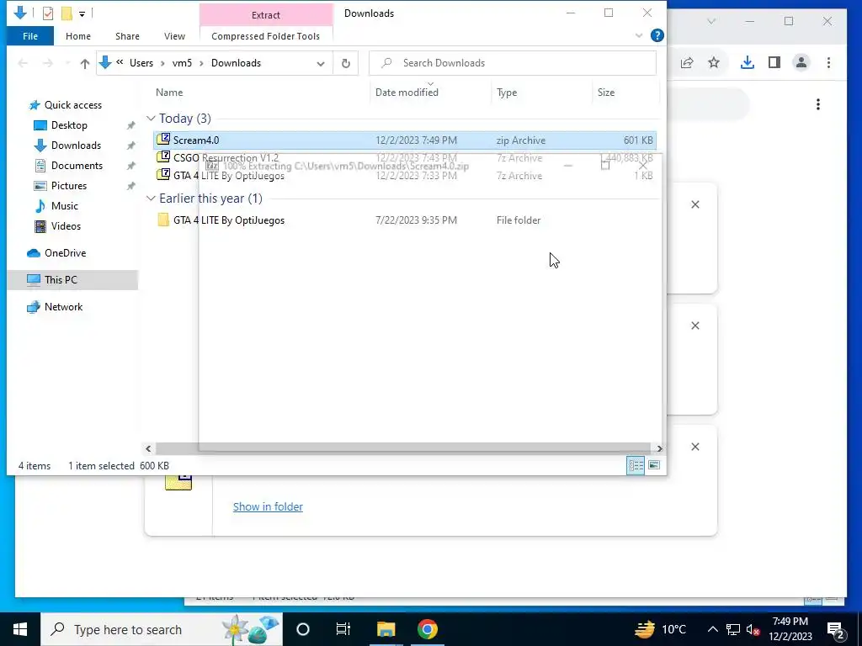Open the File menu in Explorer
Viewport: 862px width, 646px height.
pyautogui.click(x=30, y=36)
